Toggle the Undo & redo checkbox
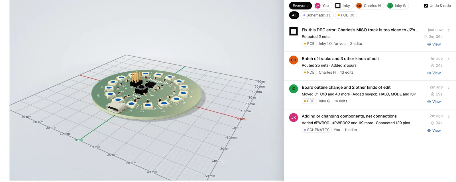The width and height of the screenshot is (456, 182). tap(426, 6)
